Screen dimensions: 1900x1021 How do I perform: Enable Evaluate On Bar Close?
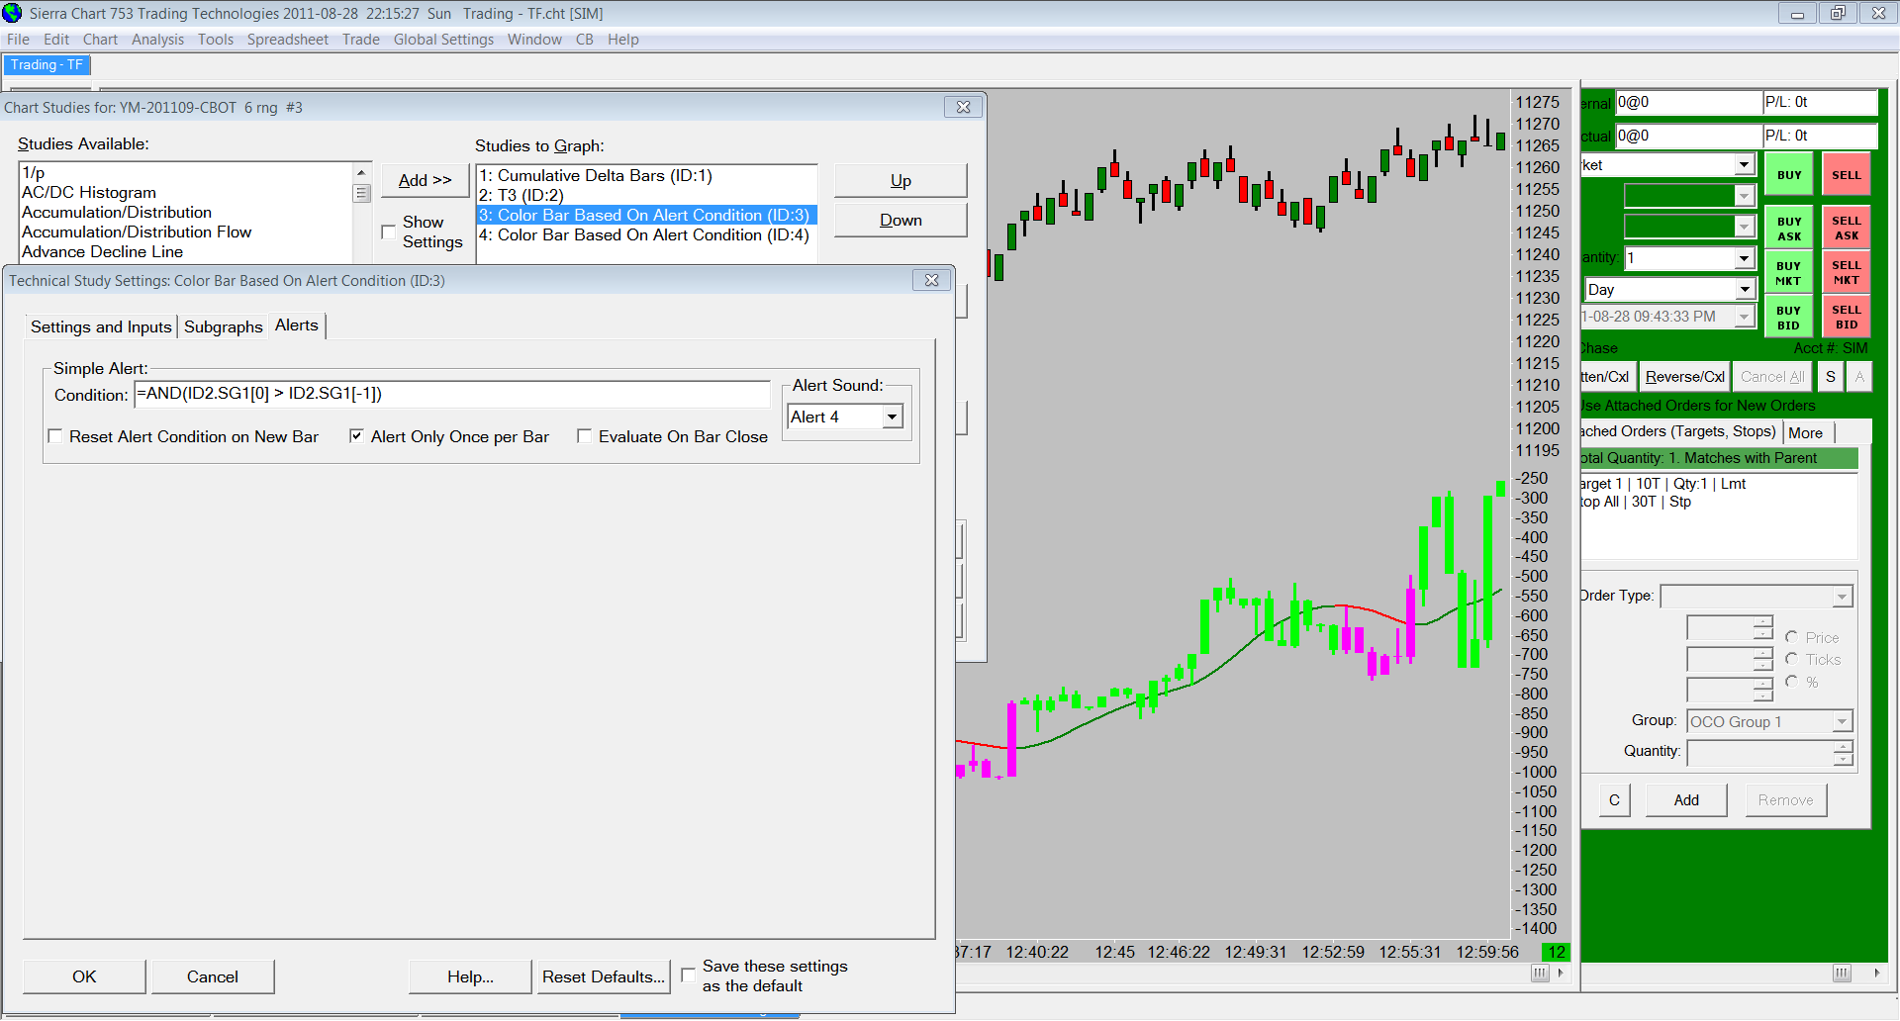pyautogui.click(x=584, y=436)
